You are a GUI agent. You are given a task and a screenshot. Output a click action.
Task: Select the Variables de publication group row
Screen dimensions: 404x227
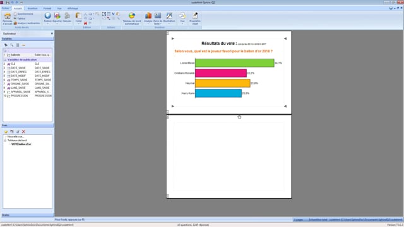click(27, 60)
